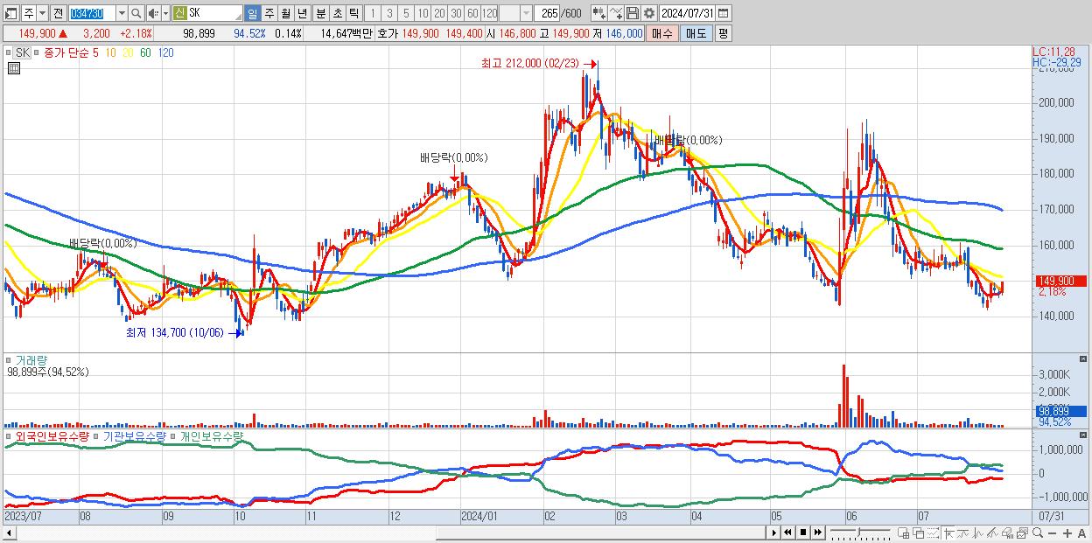Switch to 월 monthly period

coord(286,13)
